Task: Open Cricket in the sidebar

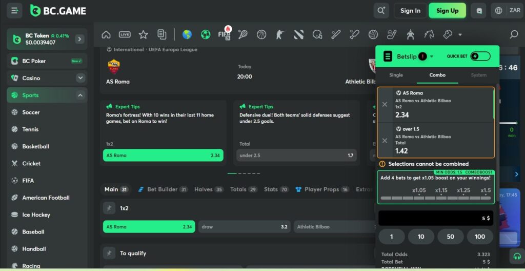Action: point(47,163)
